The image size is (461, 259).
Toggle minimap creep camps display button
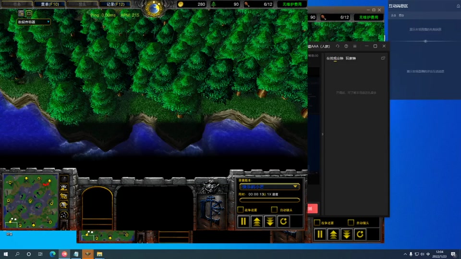click(x=64, y=205)
